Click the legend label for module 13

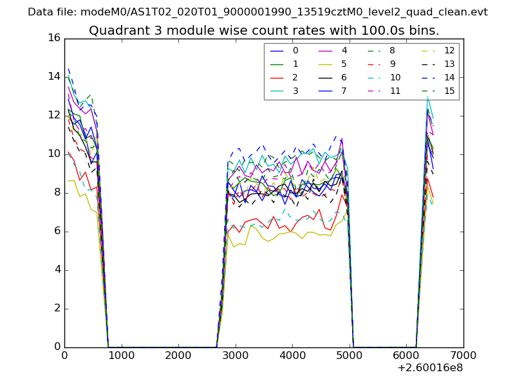[x=449, y=64]
